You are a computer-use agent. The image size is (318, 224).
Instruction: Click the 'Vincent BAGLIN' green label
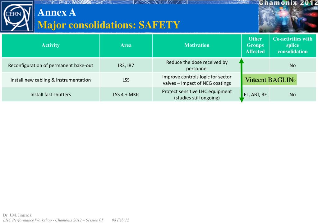coord(270,80)
